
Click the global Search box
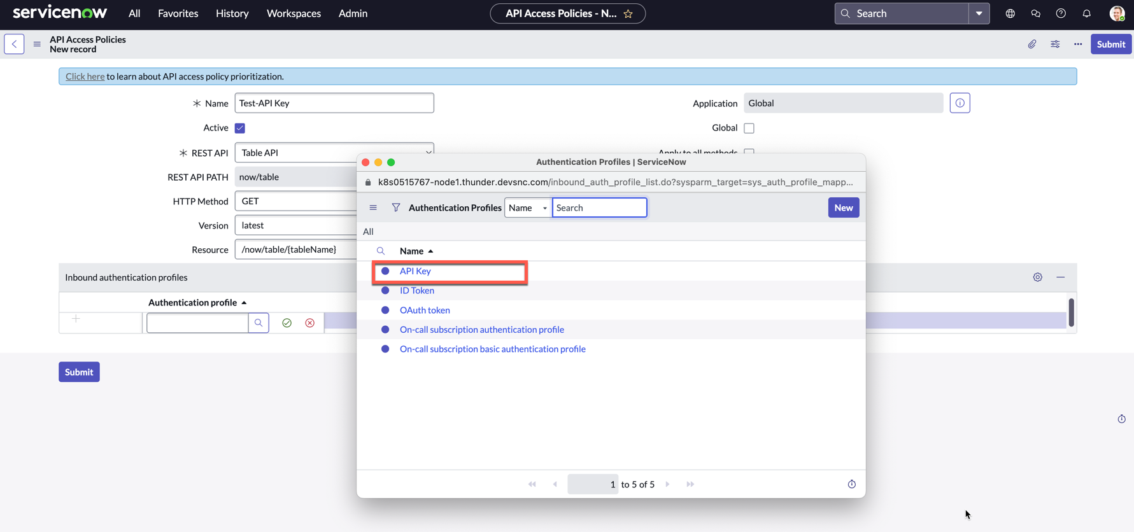(902, 13)
